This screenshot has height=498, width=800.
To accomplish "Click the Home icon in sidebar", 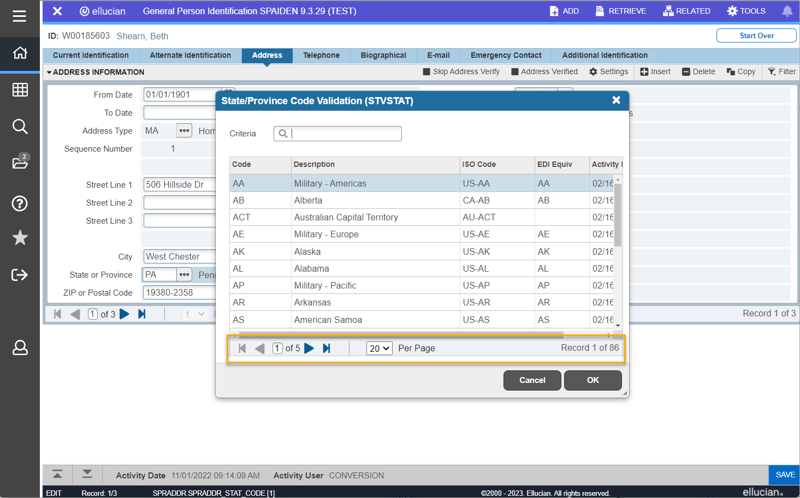I will coord(20,53).
